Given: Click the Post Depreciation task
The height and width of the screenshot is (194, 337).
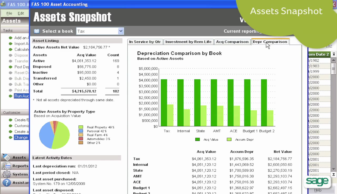Looking at the screenshot, I should [x=21, y=67].
